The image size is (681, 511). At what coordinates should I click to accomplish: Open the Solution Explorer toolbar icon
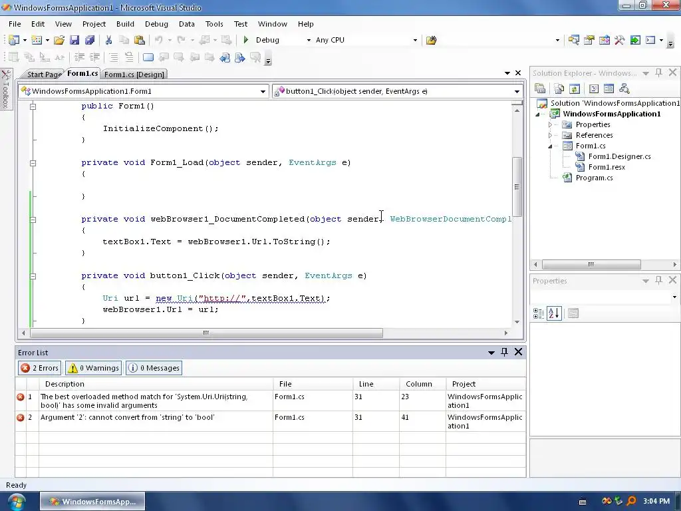click(574, 40)
